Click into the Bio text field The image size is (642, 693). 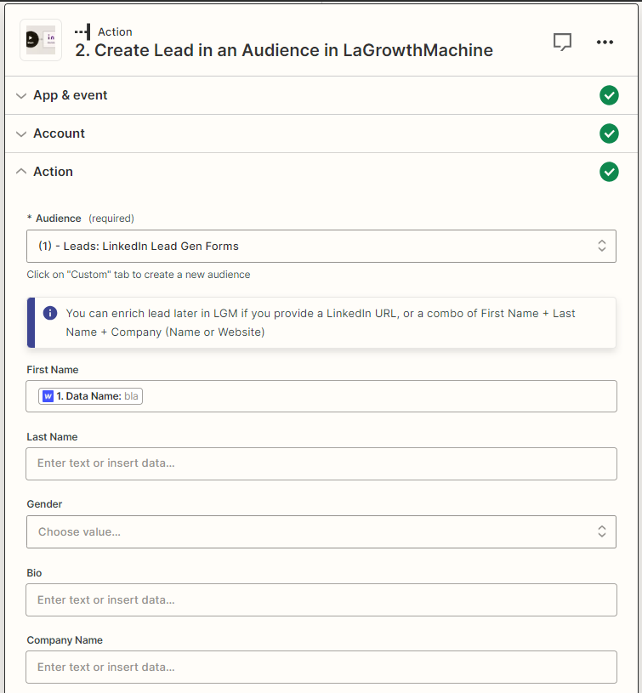pos(321,599)
